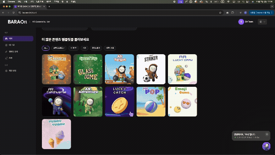Open the sidebar item with chart icon
275x155 pixels.
click(18, 58)
